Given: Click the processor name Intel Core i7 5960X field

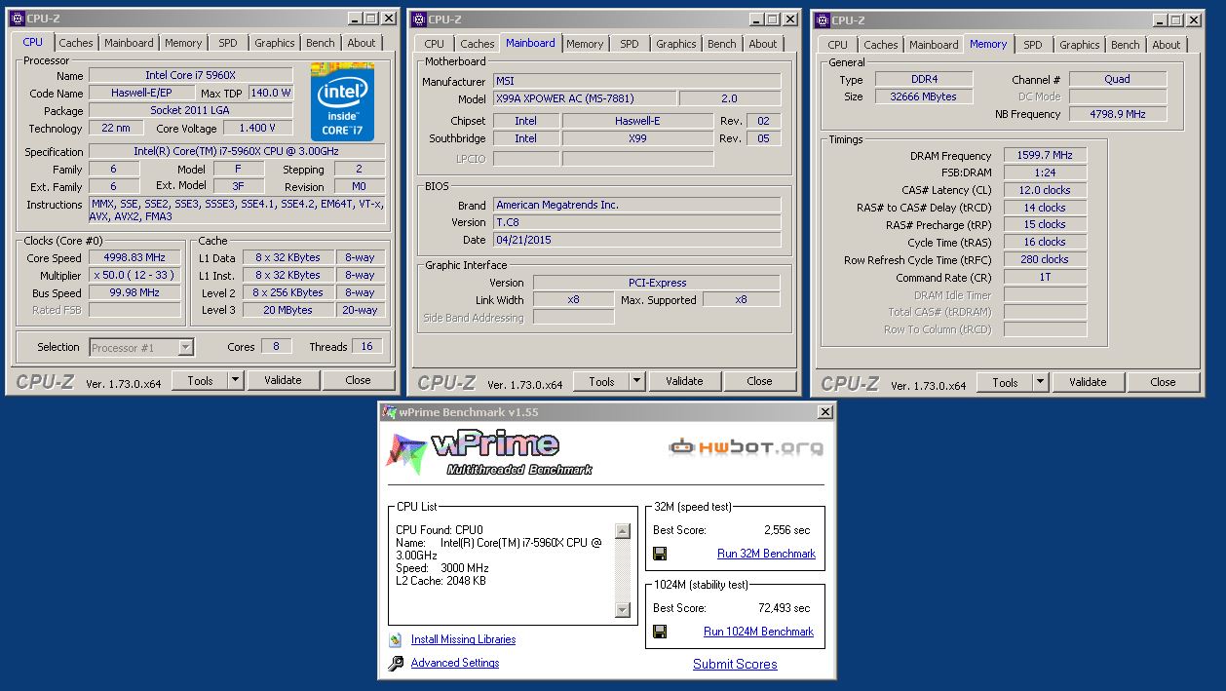Looking at the screenshot, I should 190,75.
